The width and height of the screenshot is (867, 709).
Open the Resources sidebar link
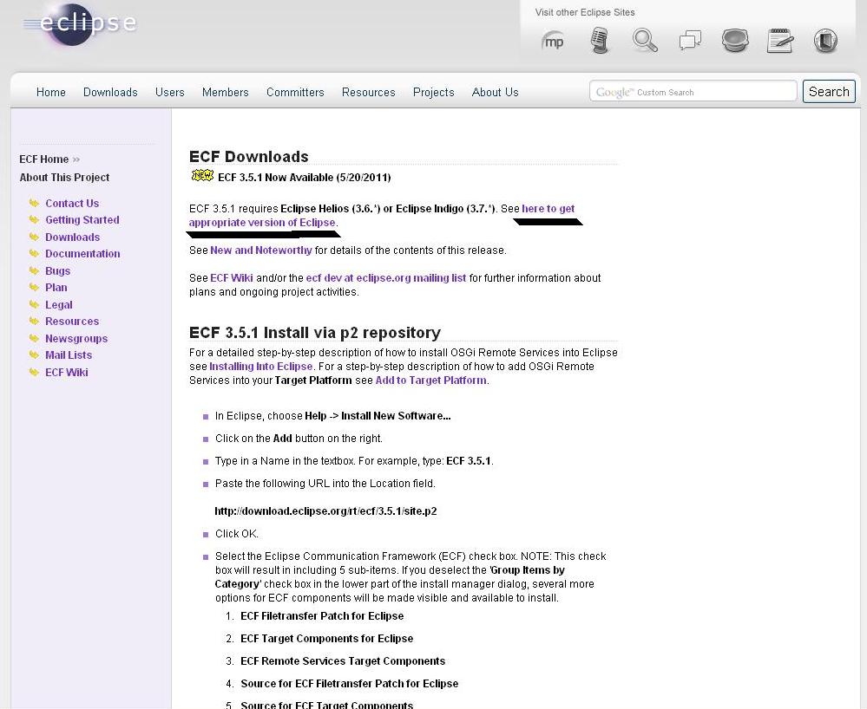point(72,321)
